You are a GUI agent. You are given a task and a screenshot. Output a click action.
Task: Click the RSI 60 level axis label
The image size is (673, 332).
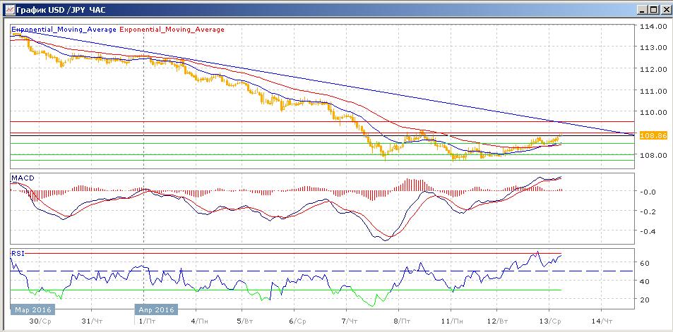(x=645, y=264)
